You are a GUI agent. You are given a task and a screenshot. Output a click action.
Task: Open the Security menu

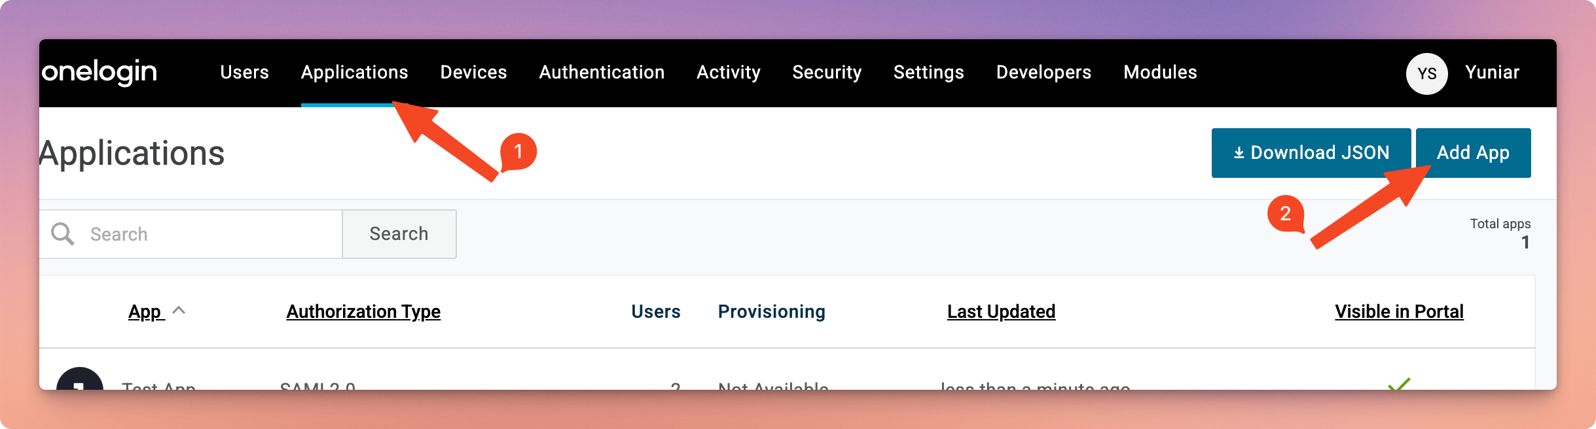click(x=827, y=72)
